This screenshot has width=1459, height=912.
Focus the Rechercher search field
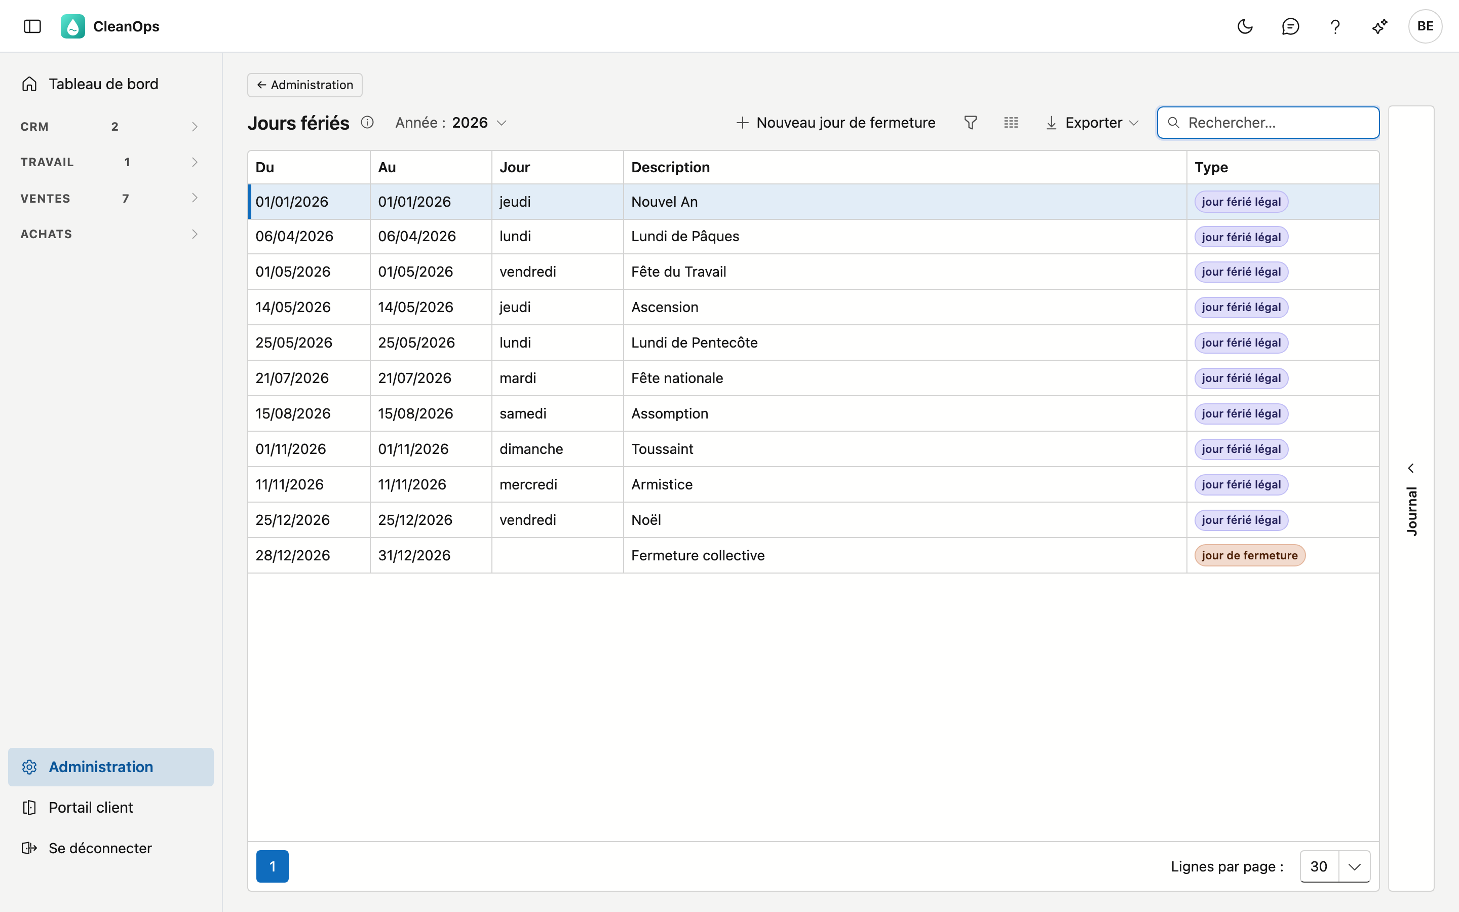1268,123
